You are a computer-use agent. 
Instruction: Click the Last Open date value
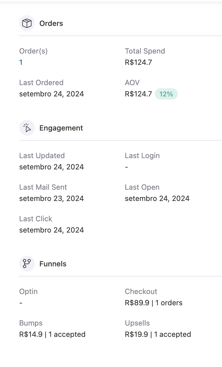[157, 198]
